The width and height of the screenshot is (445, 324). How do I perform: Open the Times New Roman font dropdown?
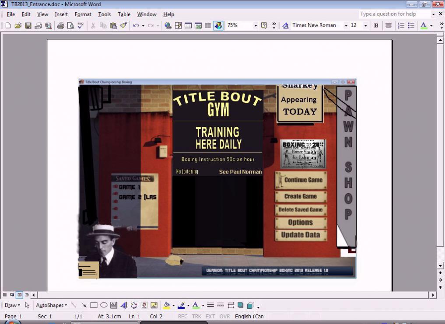click(x=346, y=26)
